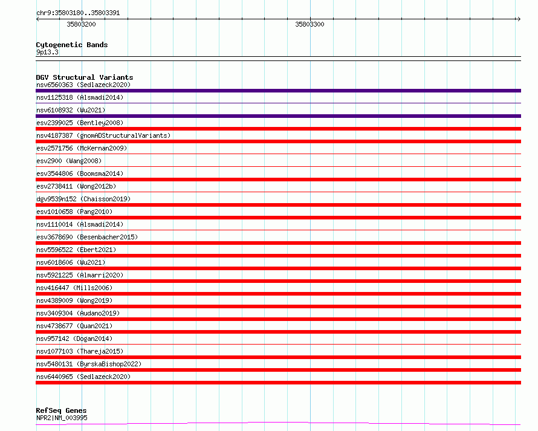Open variant nsv1125318 (Alsmadi2014)
Screen dimensions: 538x431
[80, 97]
